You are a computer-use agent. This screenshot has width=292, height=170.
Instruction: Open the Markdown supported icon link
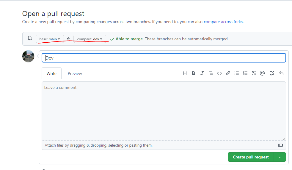[280, 145]
